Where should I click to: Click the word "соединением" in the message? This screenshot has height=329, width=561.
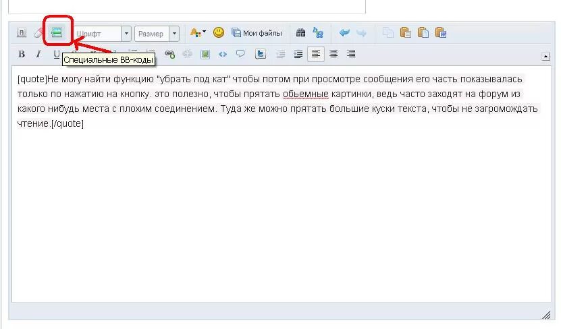186,109
